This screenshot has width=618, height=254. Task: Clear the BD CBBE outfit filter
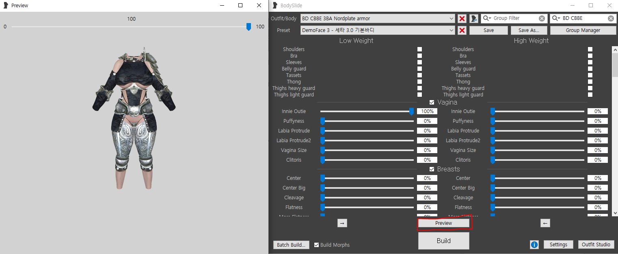point(611,19)
